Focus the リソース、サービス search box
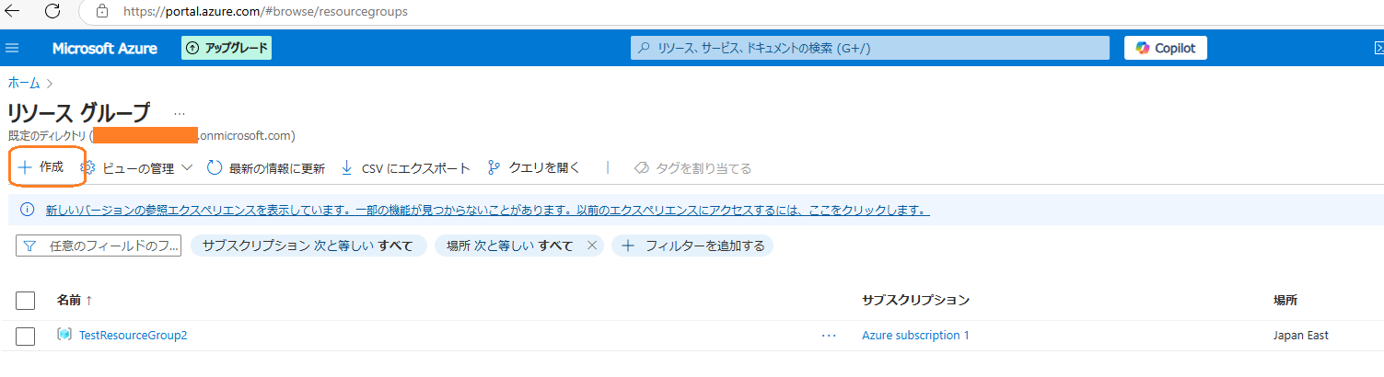The width and height of the screenshot is (1384, 377). coord(869,48)
